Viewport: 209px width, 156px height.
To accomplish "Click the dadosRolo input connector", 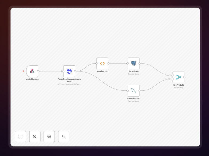I will click(128, 63).
